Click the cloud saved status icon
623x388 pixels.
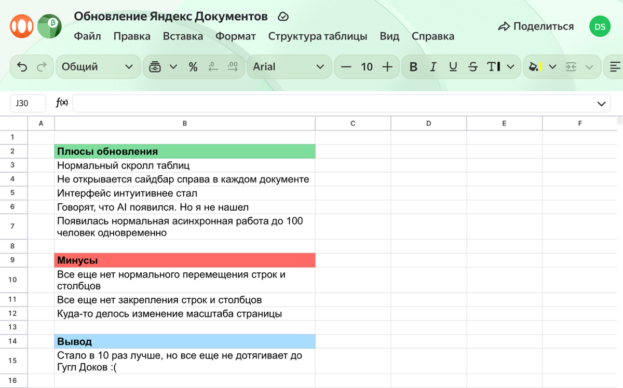coord(283,17)
